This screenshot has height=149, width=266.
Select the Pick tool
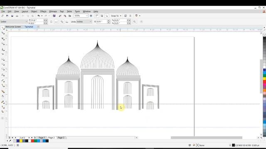coord(2,28)
